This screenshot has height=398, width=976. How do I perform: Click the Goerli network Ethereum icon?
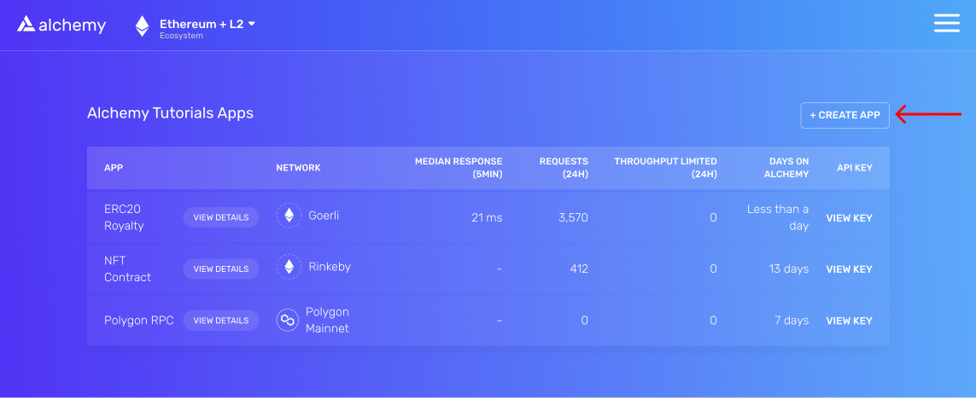click(289, 216)
